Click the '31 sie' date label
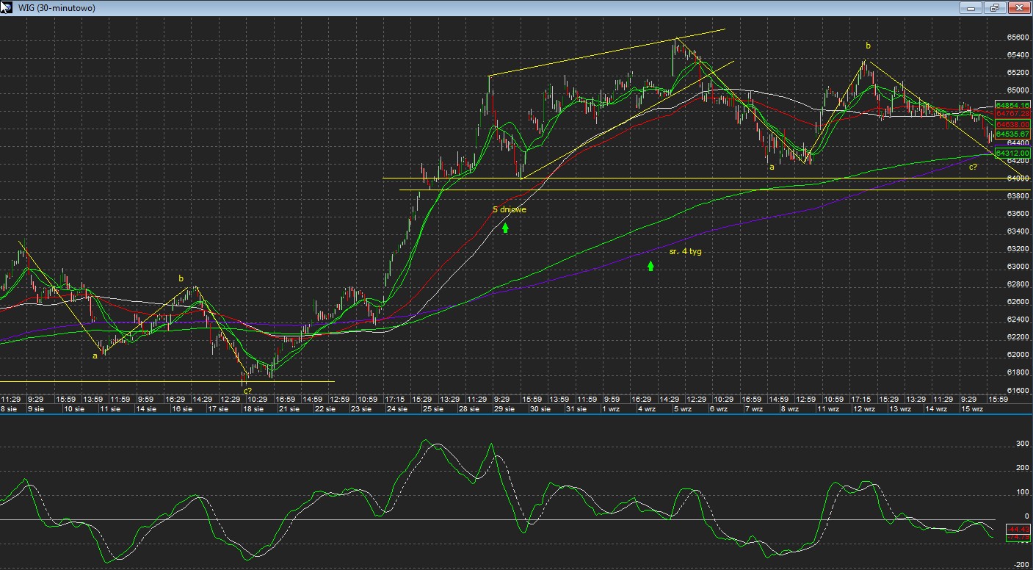Screen dimensions: 1033x570 (x=577, y=408)
